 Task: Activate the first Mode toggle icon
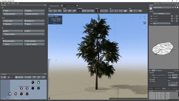(x=98, y=11)
